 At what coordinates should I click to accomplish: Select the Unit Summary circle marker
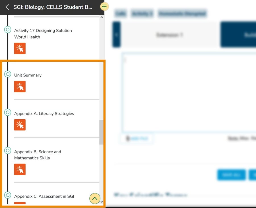tap(8, 74)
